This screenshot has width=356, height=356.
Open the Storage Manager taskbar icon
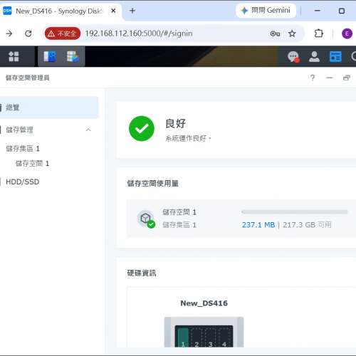click(73, 56)
